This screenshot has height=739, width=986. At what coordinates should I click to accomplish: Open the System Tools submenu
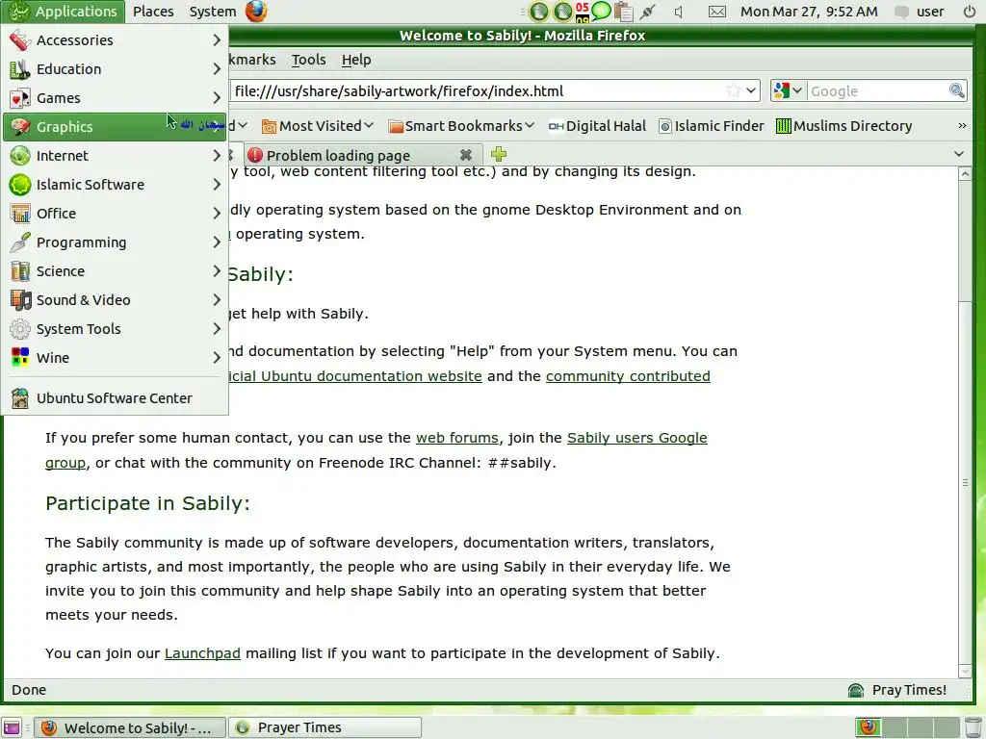click(x=115, y=329)
